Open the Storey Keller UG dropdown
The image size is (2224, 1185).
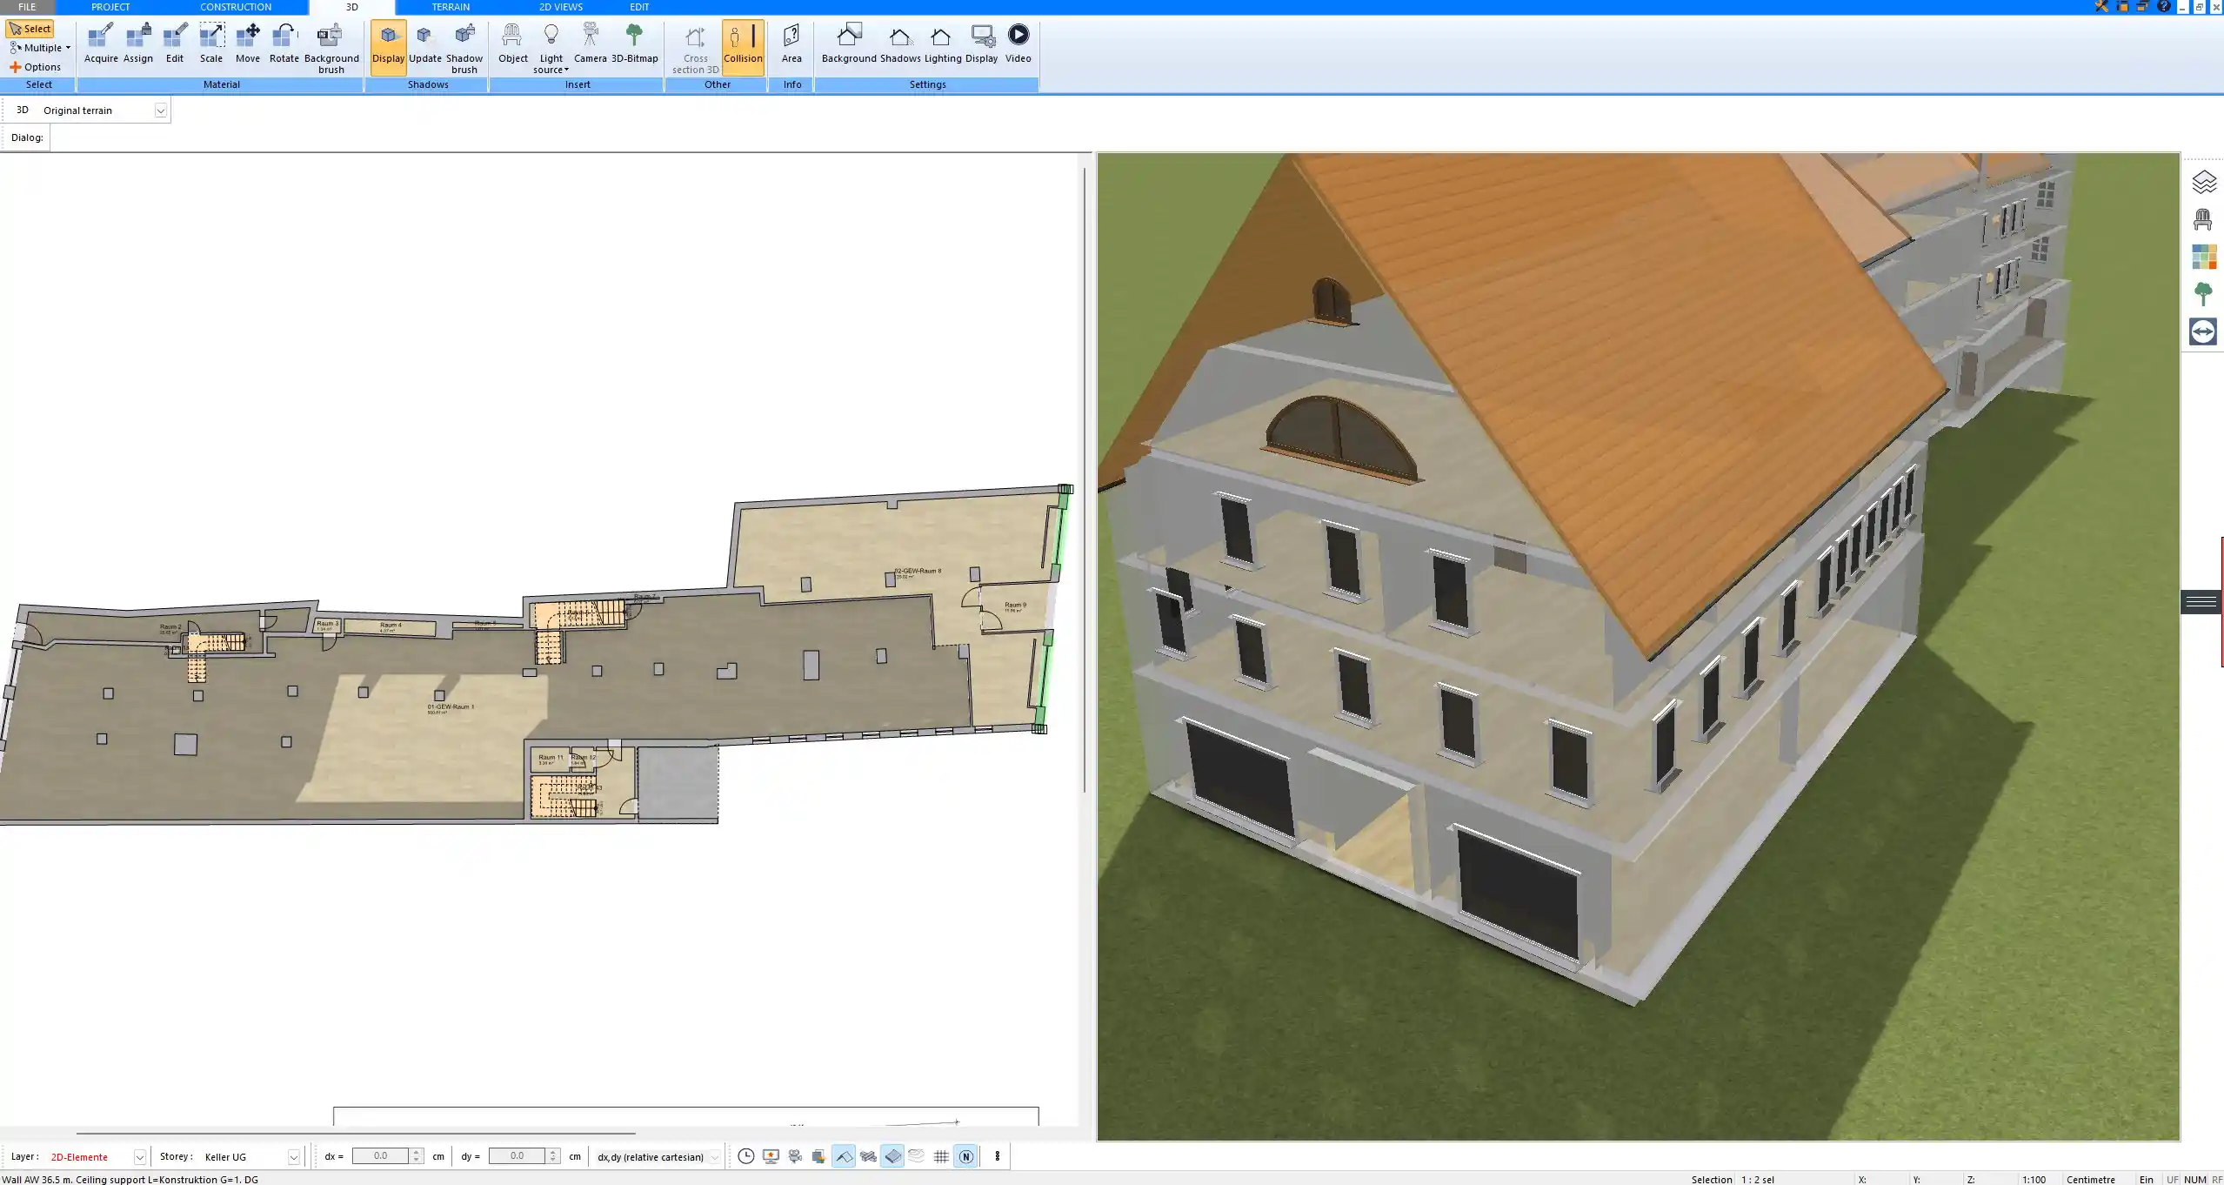tap(293, 1157)
